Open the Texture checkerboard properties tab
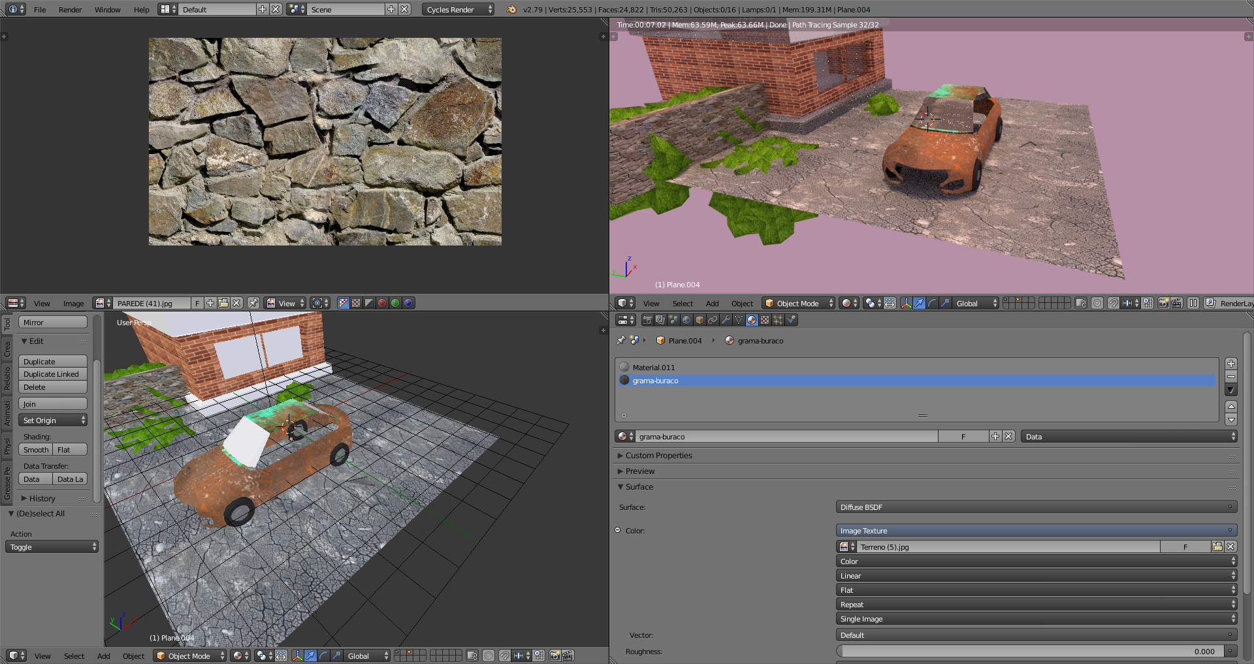1254x664 pixels. click(765, 320)
